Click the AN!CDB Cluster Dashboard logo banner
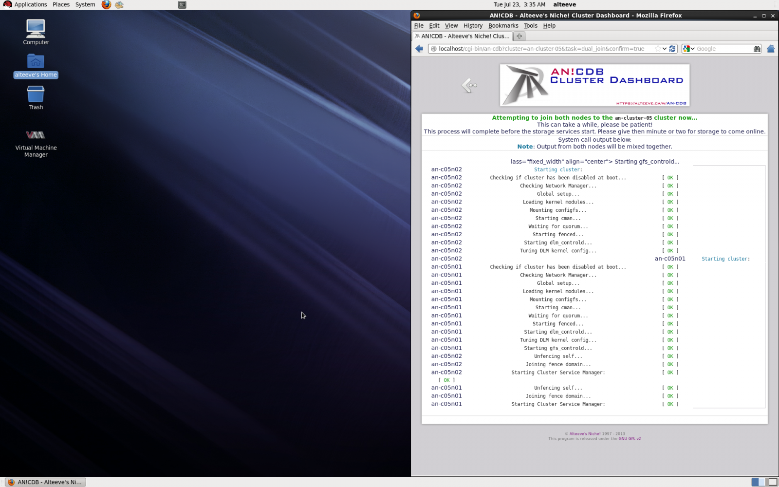 [594, 85]
